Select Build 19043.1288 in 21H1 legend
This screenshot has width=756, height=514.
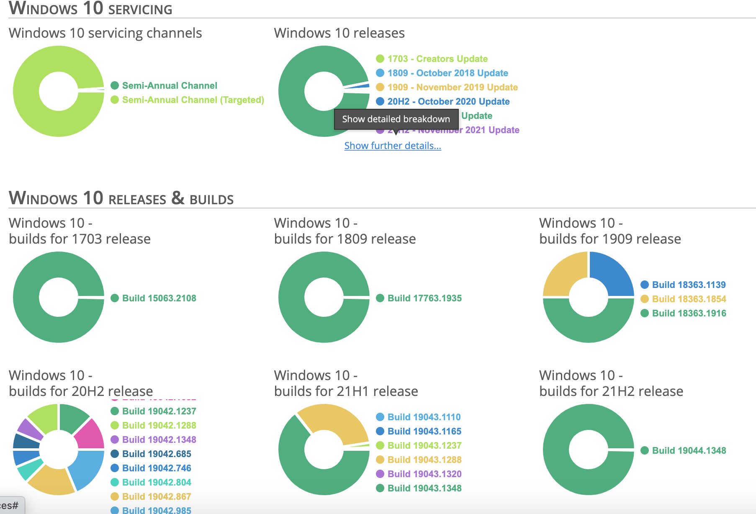(419, 460)
